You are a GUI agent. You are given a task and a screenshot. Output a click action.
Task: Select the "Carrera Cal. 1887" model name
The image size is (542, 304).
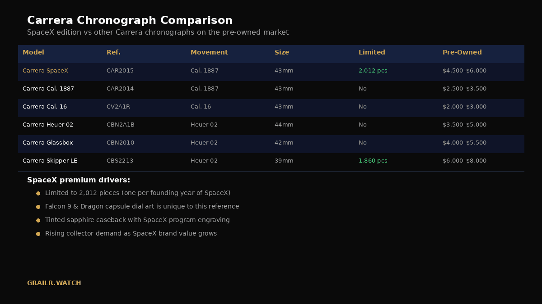click(48, 89)
